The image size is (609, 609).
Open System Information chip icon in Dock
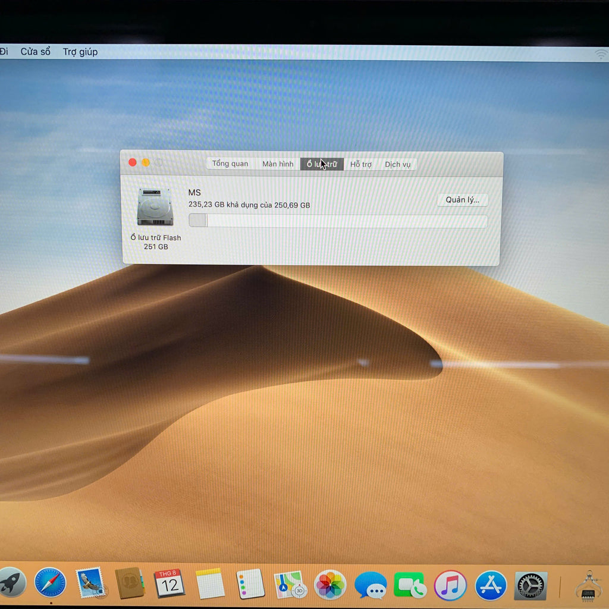[x=589, y=586]
